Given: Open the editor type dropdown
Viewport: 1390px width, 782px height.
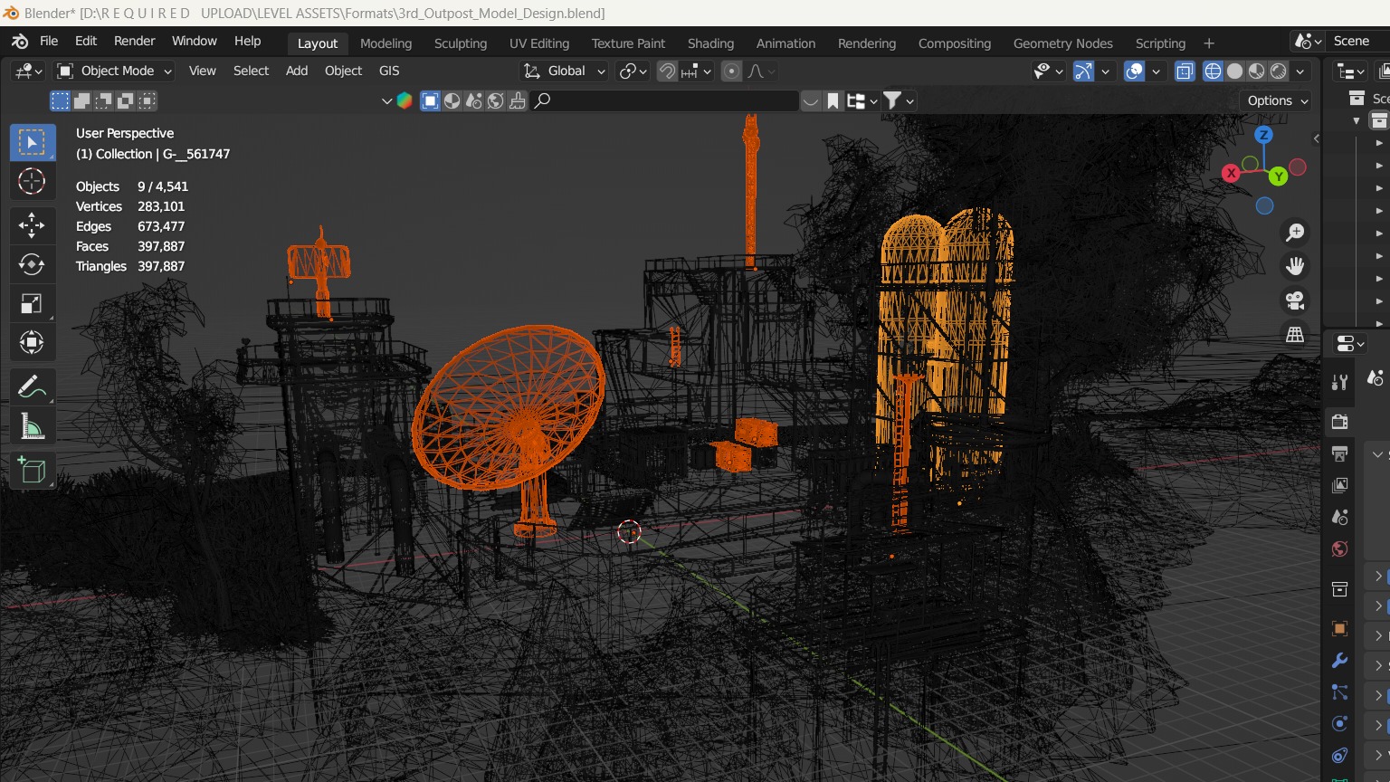Looking at the screenshot, I should [x=28, y=71].
